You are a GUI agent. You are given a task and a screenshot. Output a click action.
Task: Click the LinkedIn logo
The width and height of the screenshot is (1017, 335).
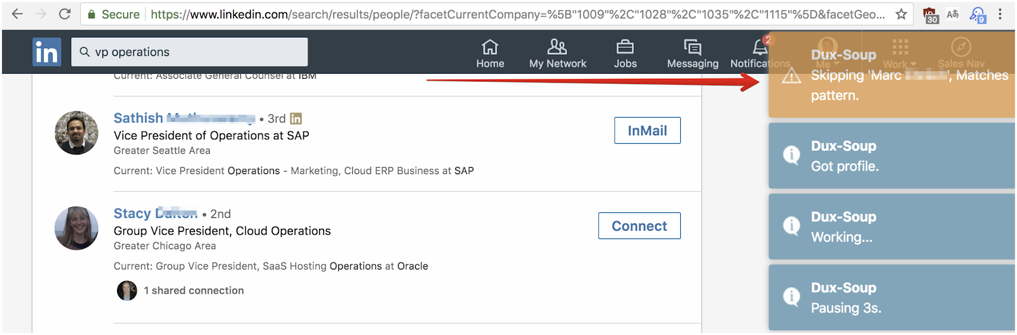46,51
